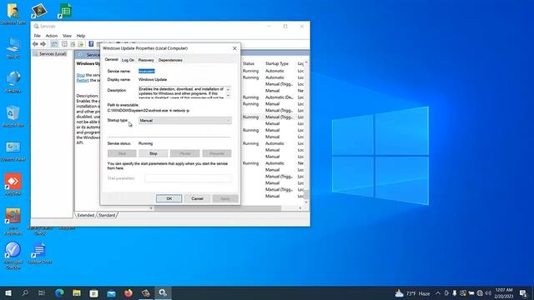This screenshot has height=300, width=534.
Task: Click Cancel in the properties dialog
Action: click(x=197, y=198)
